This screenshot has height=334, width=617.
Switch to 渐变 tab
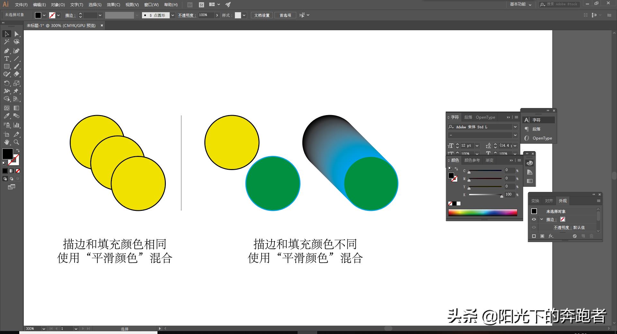pos(489,160)
